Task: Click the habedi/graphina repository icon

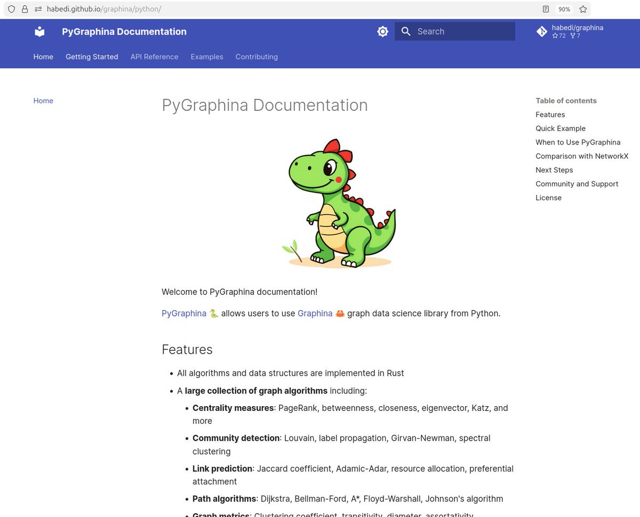Action: [541, 31]
